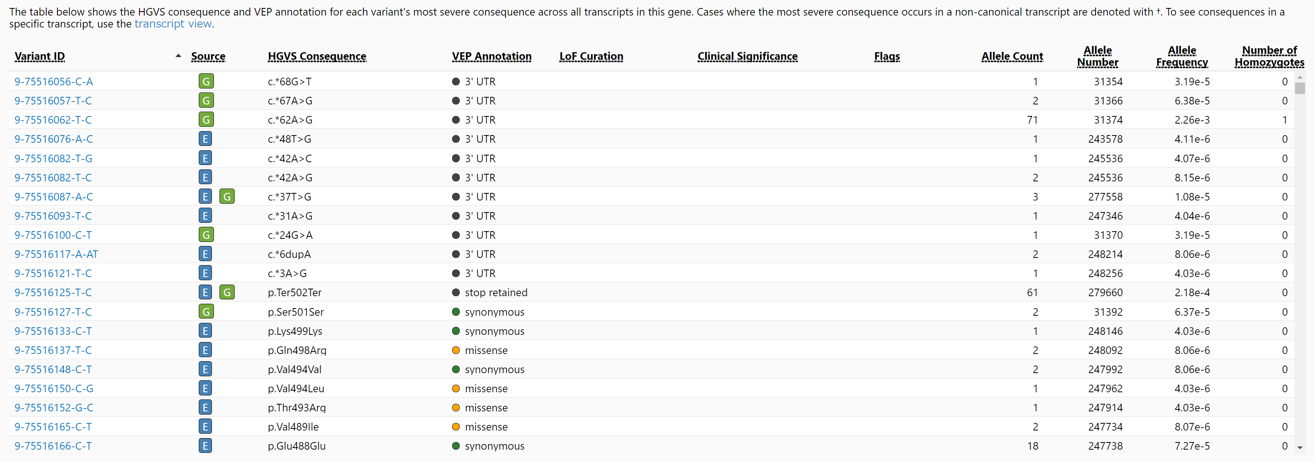
Task: Click the green G badge in the 9-75516087-A-C row
Action: point(227,197)
